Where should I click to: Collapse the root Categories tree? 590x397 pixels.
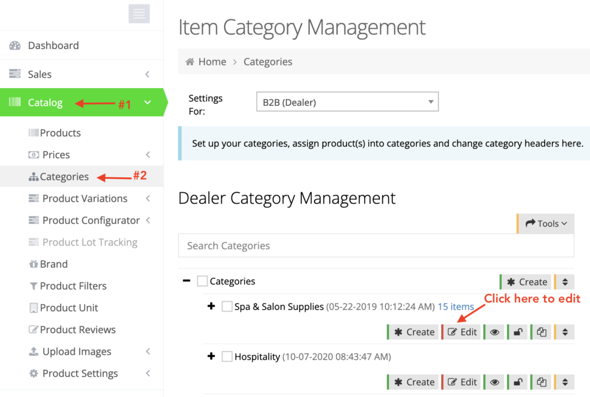coord(186,281)
